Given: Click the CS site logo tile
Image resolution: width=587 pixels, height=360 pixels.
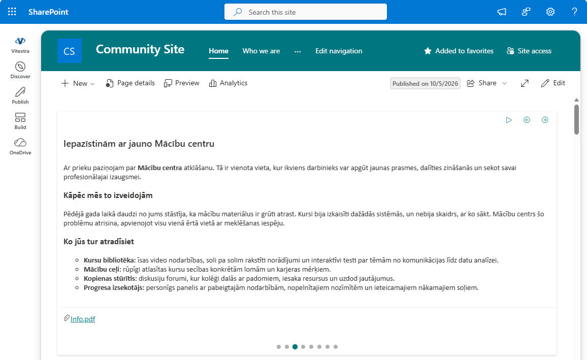Looking at the screenshot, I should [69, 51].
